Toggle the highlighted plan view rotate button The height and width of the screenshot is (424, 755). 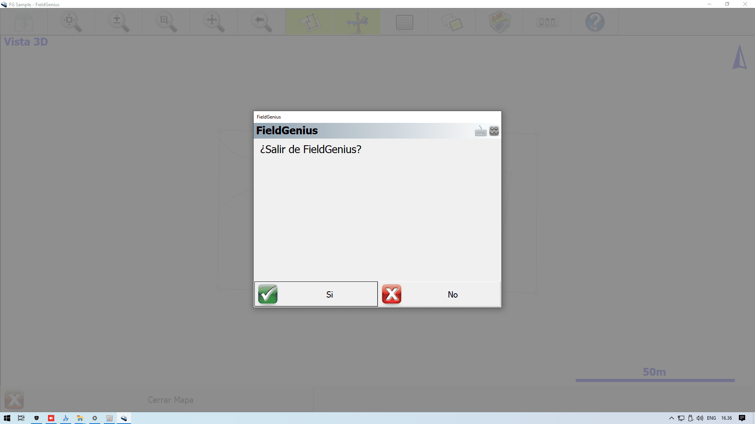click(x=309, y=22)
